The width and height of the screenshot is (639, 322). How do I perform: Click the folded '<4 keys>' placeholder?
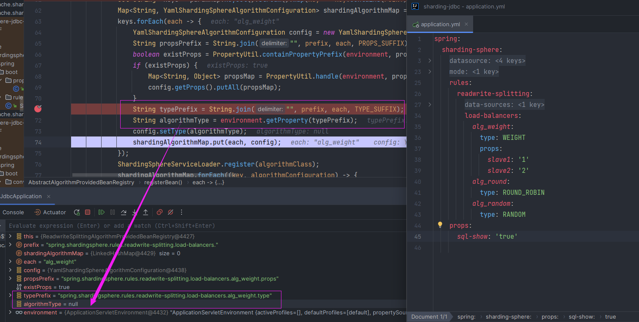click(510, 60)
